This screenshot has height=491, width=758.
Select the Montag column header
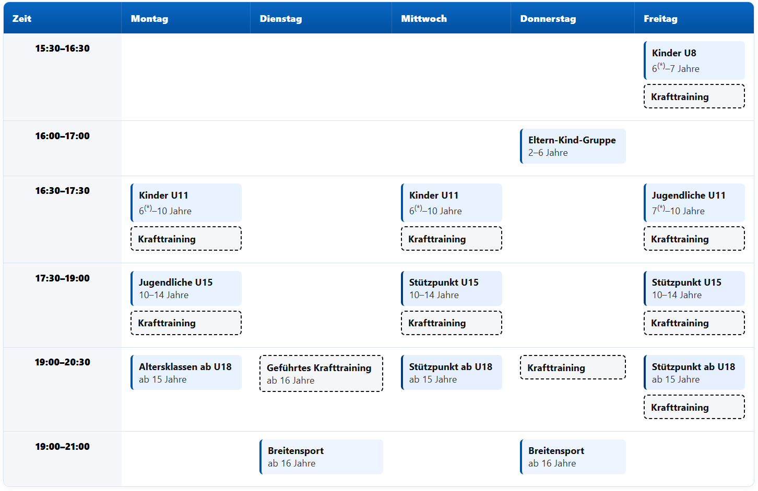[149, 19]
